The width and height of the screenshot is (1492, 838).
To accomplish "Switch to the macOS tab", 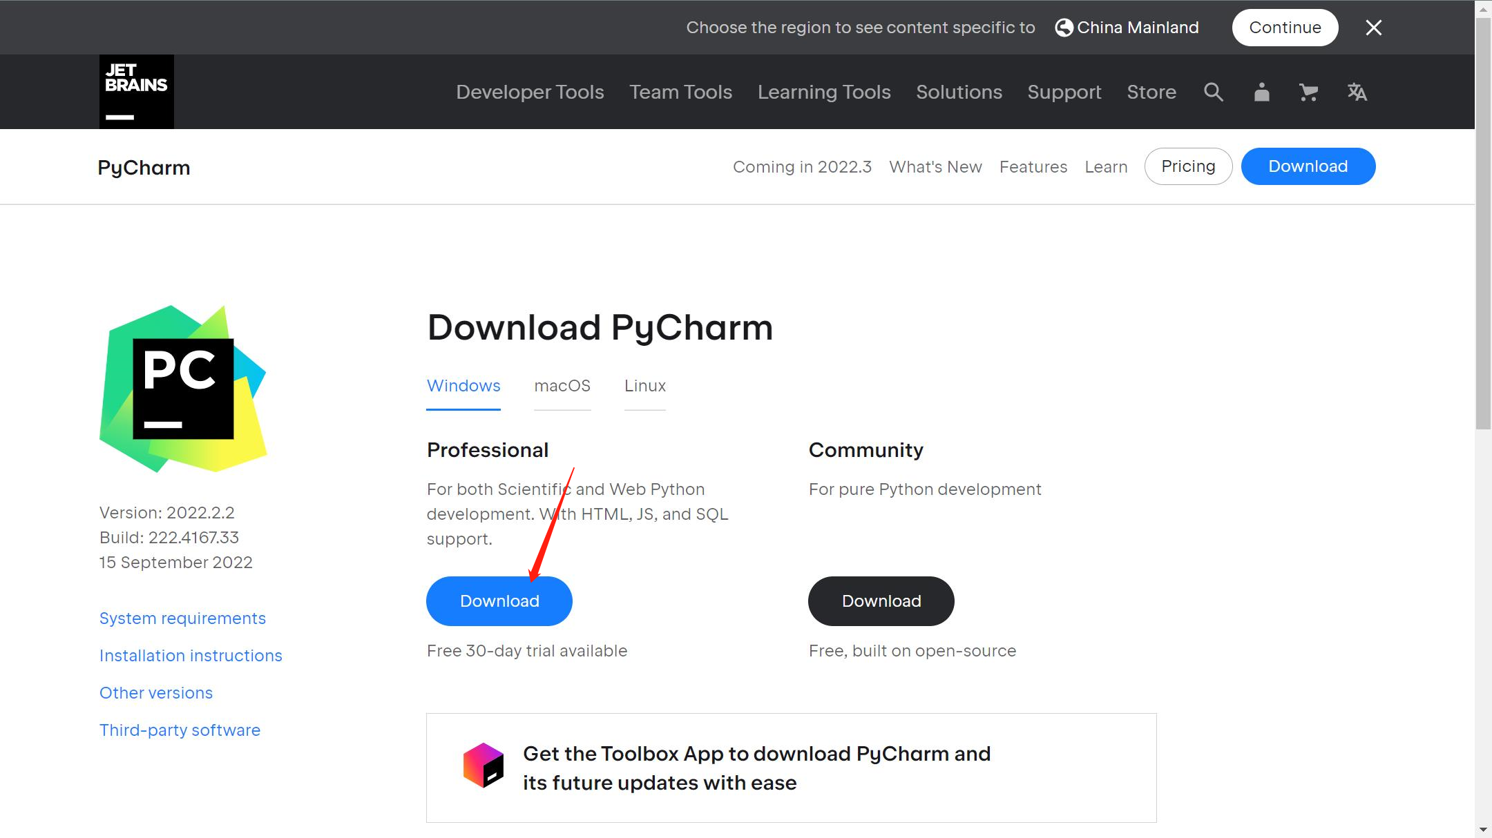I will pyautogui.click(x=562, y=386).
